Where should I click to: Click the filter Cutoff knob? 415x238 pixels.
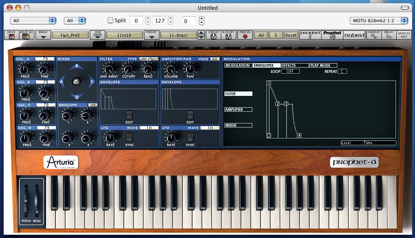[128, 70]
